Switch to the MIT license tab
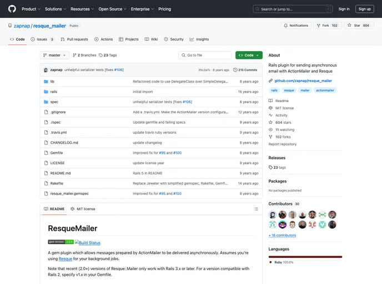This screenshot has height=284, width=382. pos(83,209)
